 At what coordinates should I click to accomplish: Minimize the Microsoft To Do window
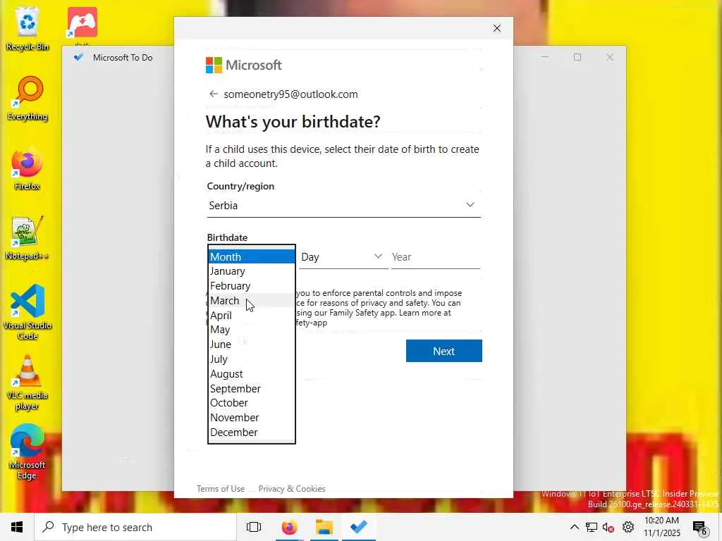[545, 57]
